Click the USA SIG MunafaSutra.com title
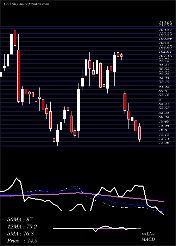Image resolution: width=176 pixels, height=246 pixels. (x=26, y=4)
